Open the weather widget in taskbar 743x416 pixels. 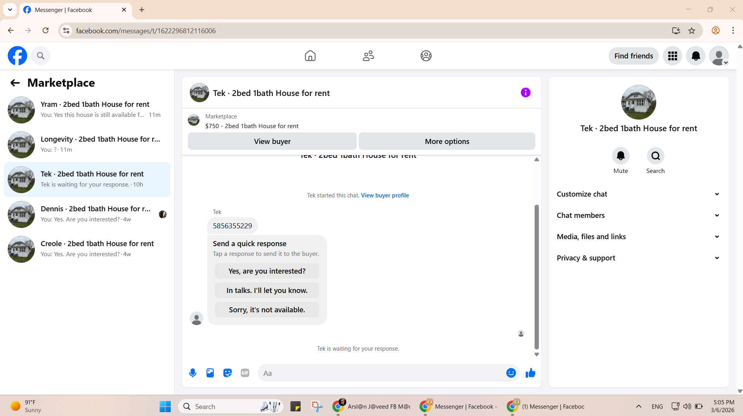[x=26, y=406]
